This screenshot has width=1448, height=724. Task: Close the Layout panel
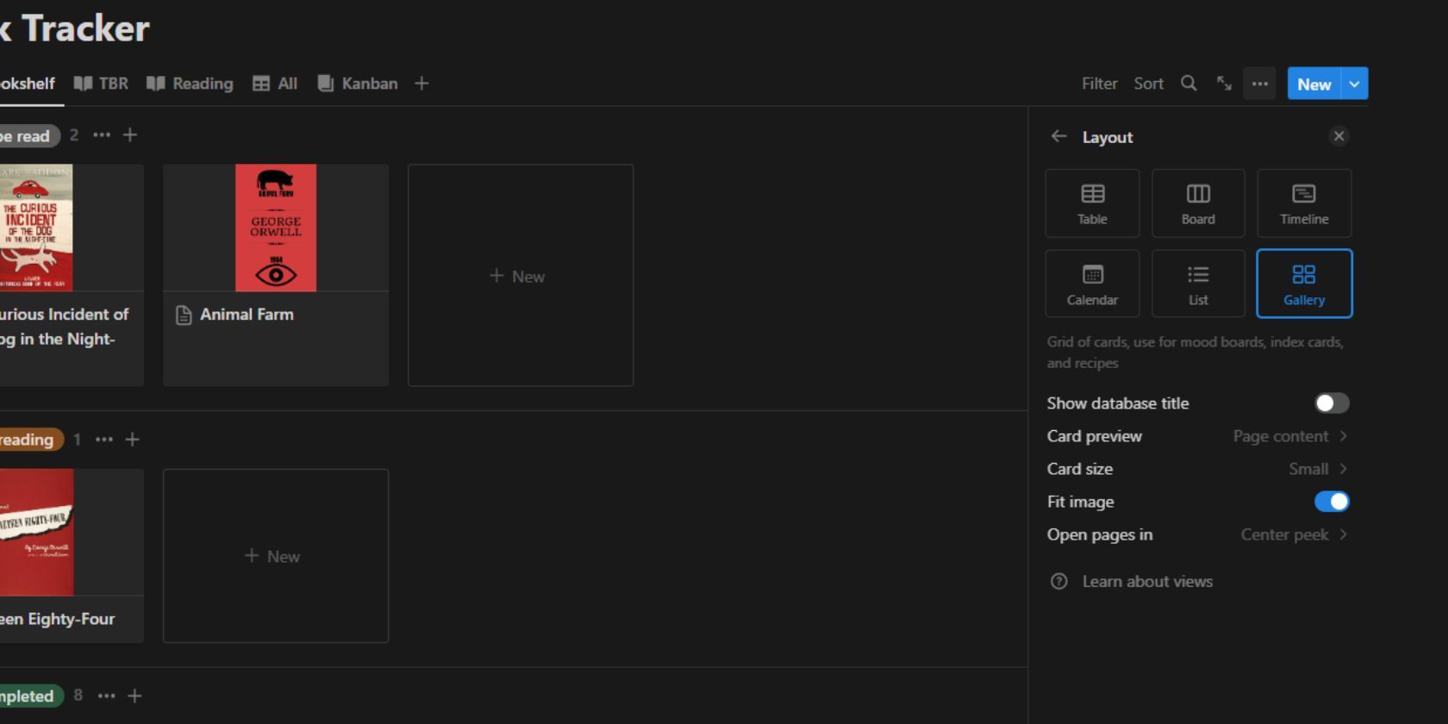click(x=1339, y=136)
